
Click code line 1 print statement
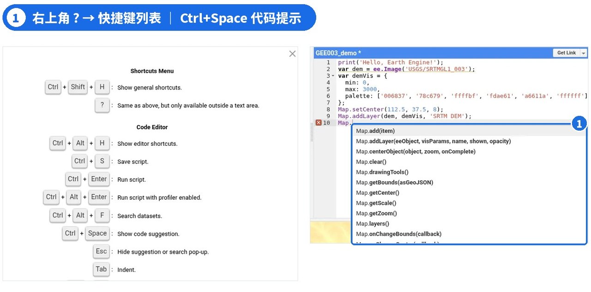(x=391, y=62)
